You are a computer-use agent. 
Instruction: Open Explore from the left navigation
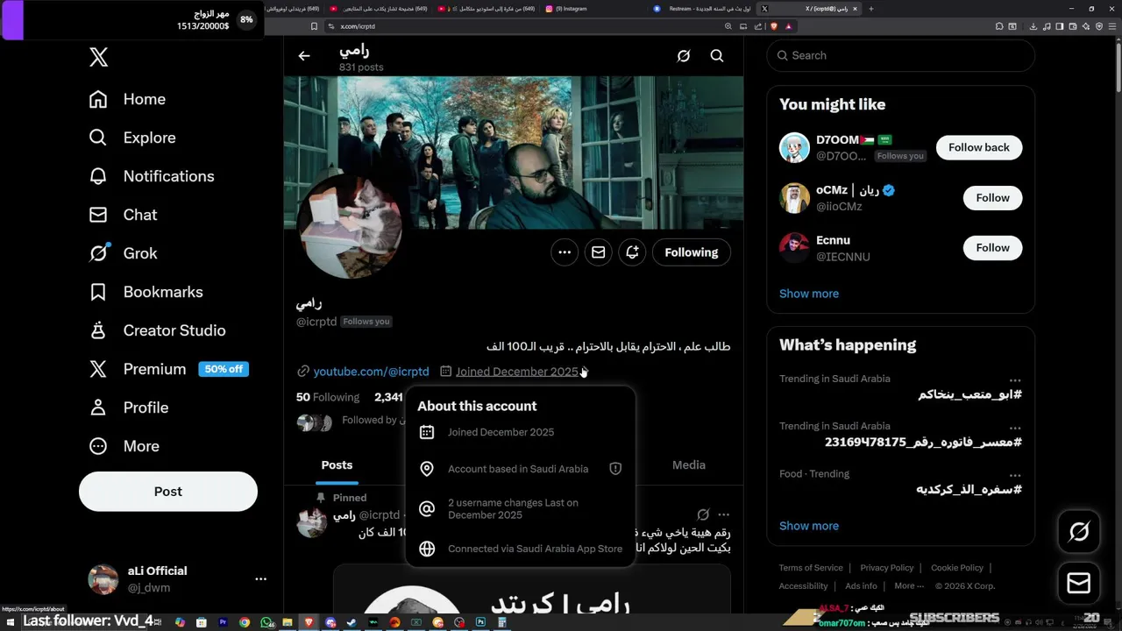(132, 138)
